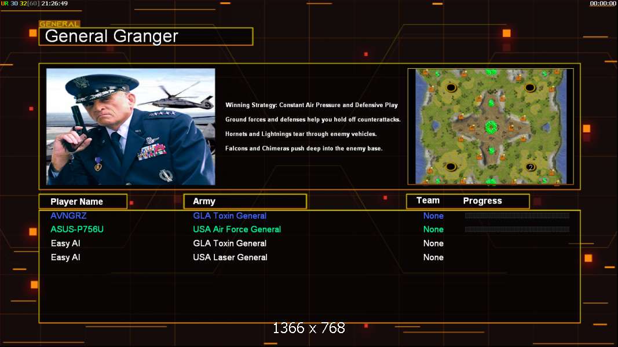Click the Progress column label
The width and height of the screenshot is (618, 347).
(482, 201)
